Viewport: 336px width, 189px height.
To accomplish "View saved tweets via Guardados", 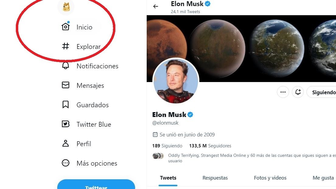I will tap(92, 105).
